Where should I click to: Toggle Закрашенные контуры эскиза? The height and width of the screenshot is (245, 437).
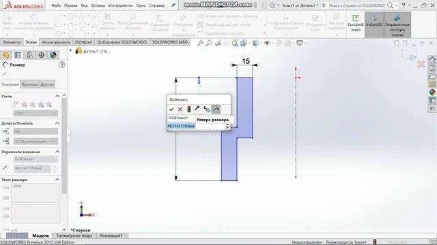coord(397,25)
